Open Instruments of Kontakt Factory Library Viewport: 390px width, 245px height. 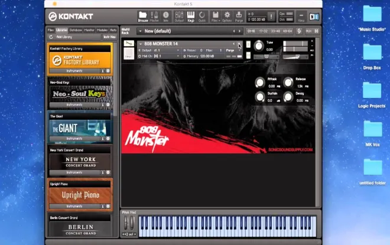(74, 71)
